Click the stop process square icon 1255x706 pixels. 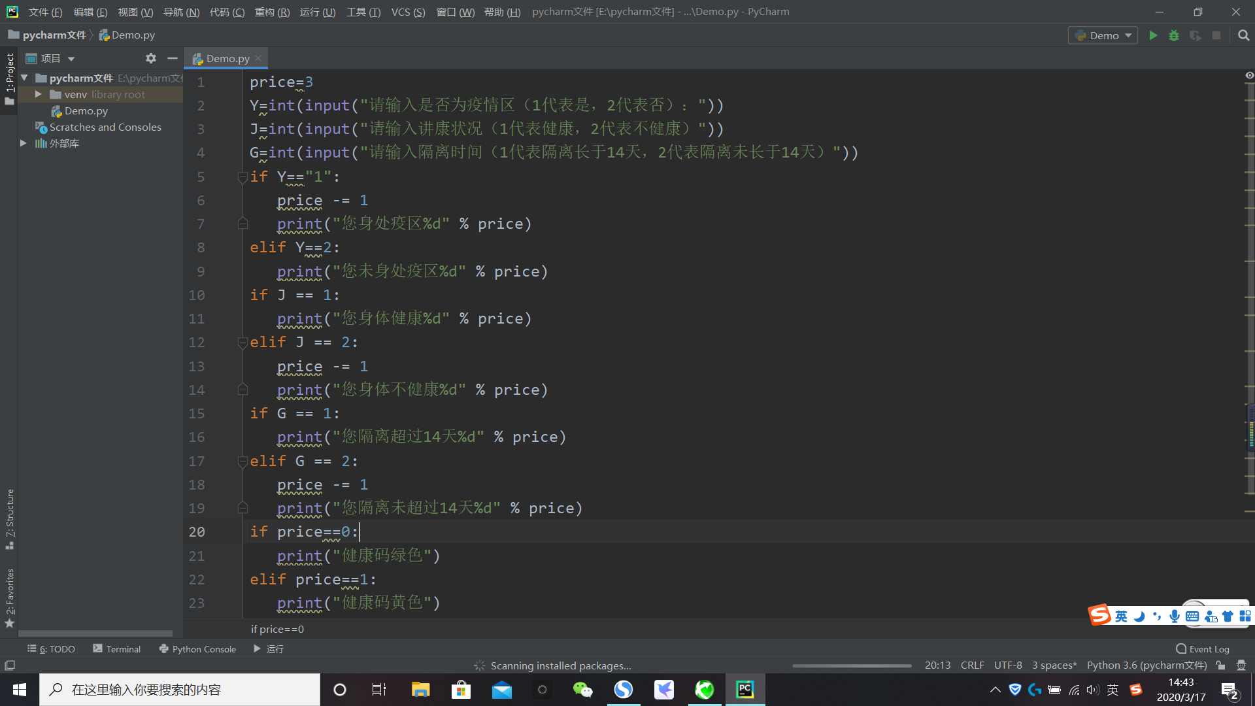tap(1216, 35)
